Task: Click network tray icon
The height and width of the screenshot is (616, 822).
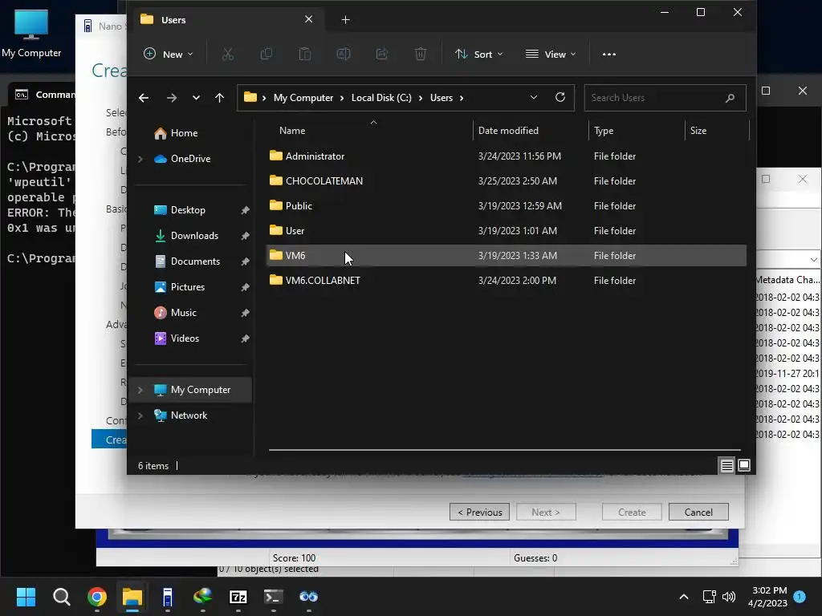Action: (709, 597)
